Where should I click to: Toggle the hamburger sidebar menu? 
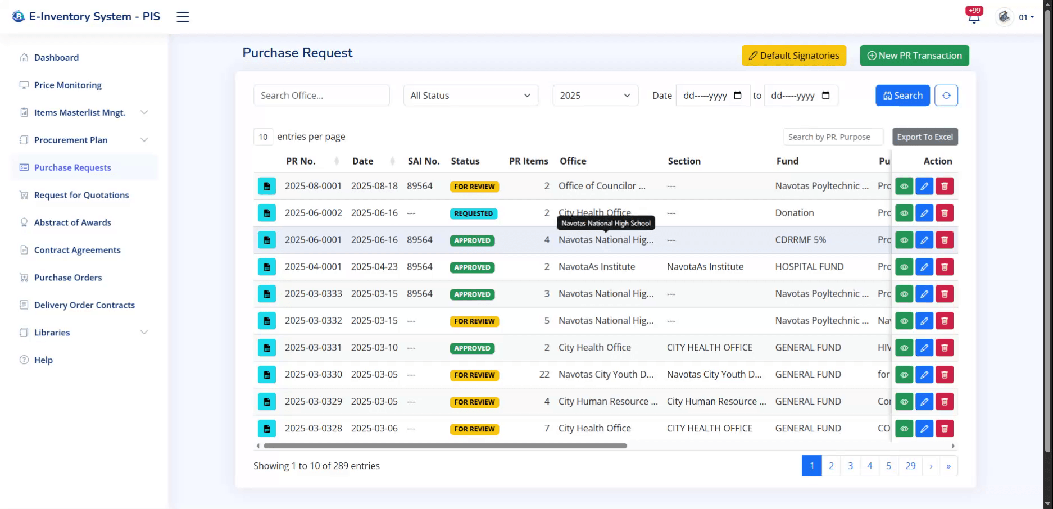[x=183, y=17]
